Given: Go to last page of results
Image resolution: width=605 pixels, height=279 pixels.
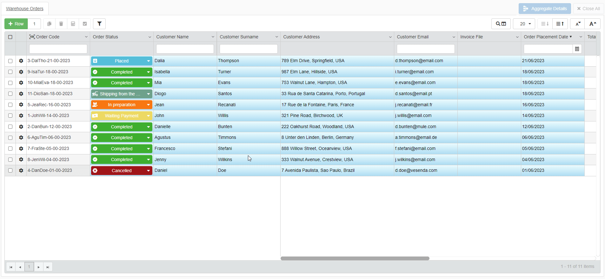Looking at the screenshot, I should pos(48,267).
